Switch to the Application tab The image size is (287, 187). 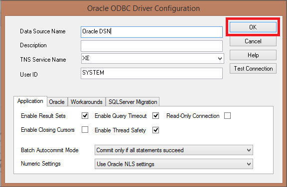tap(30, 101)
